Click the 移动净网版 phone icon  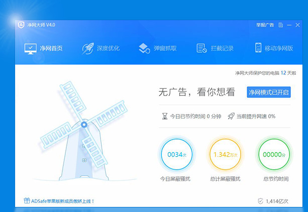tap(258, 48)
